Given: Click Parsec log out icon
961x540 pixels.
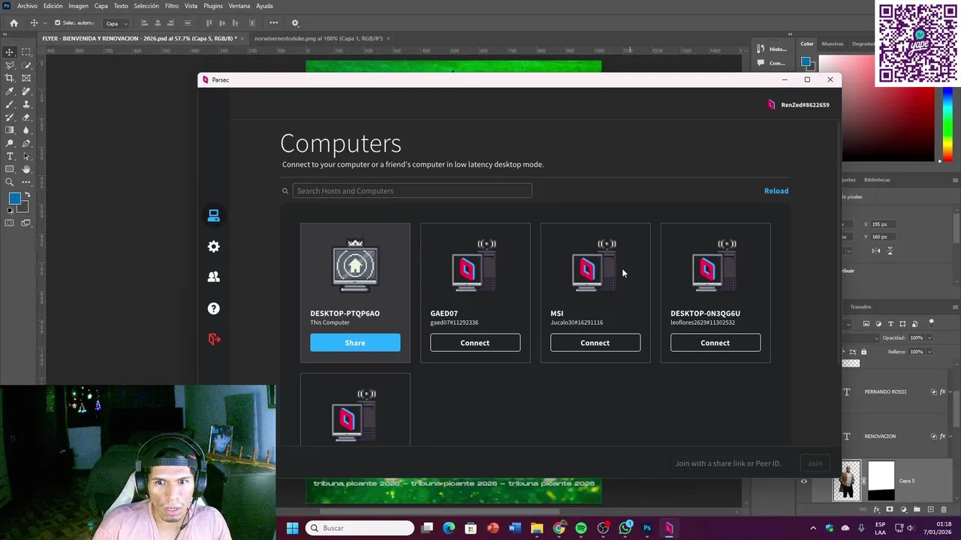Looking at the screenshot, I should (x=214, y=339).
